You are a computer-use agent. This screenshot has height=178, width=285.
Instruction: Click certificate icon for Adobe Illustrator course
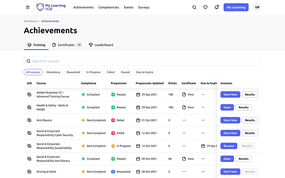point(184,95)
